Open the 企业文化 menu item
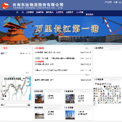Viewport: 122px width, 122px height. pos(60,12)
